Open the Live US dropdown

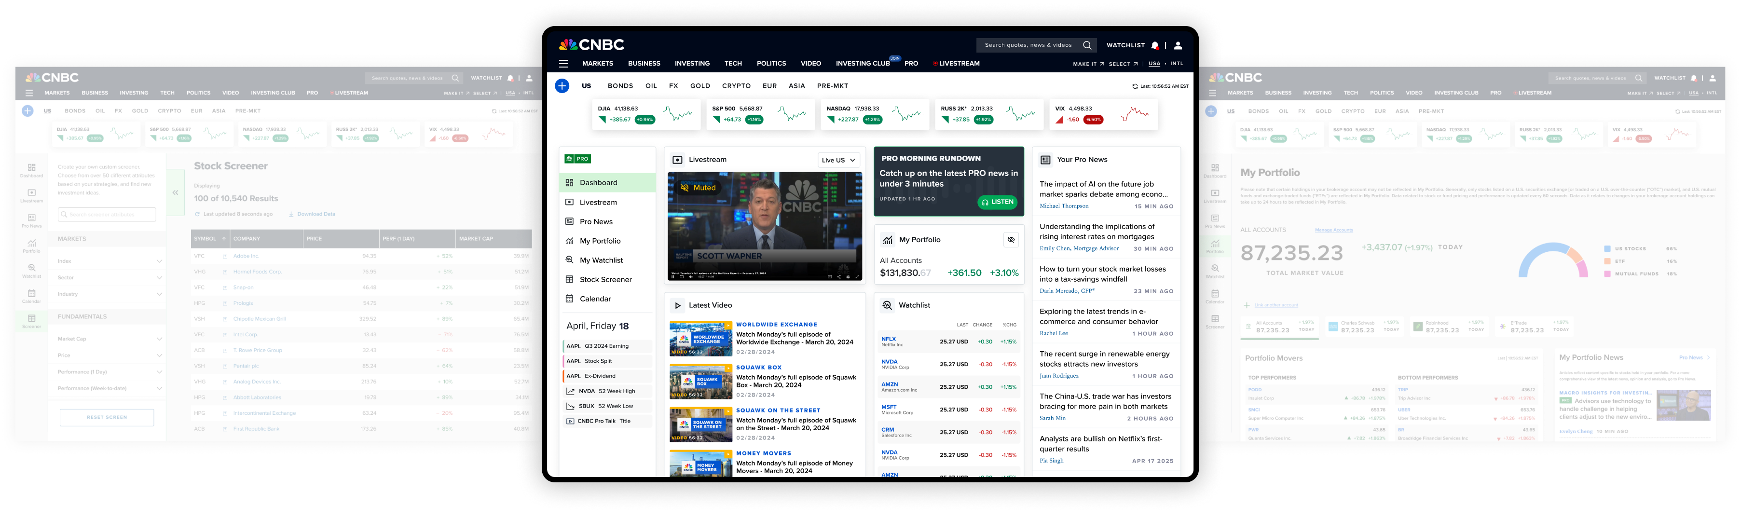tap(838, 160)
